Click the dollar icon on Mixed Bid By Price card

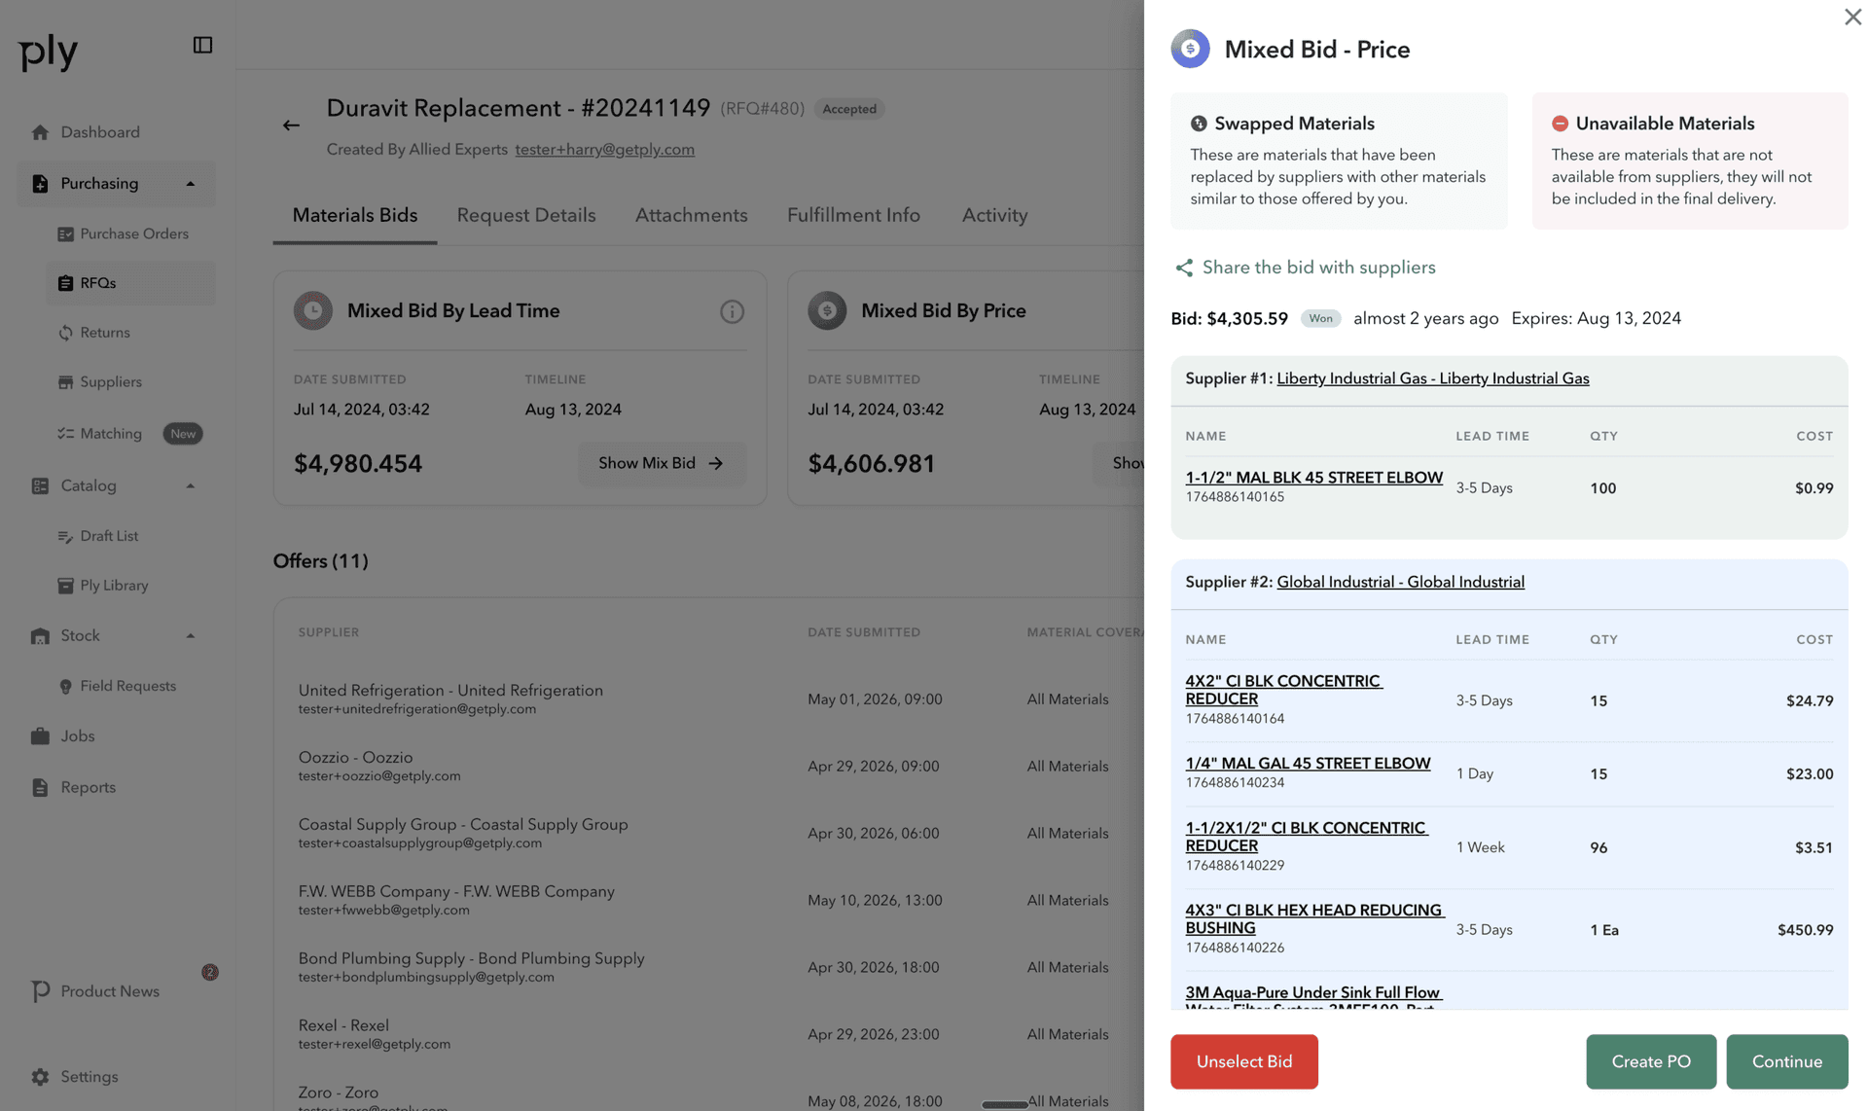click(827, 311)
